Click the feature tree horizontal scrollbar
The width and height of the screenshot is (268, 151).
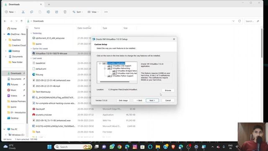(114, 82)
